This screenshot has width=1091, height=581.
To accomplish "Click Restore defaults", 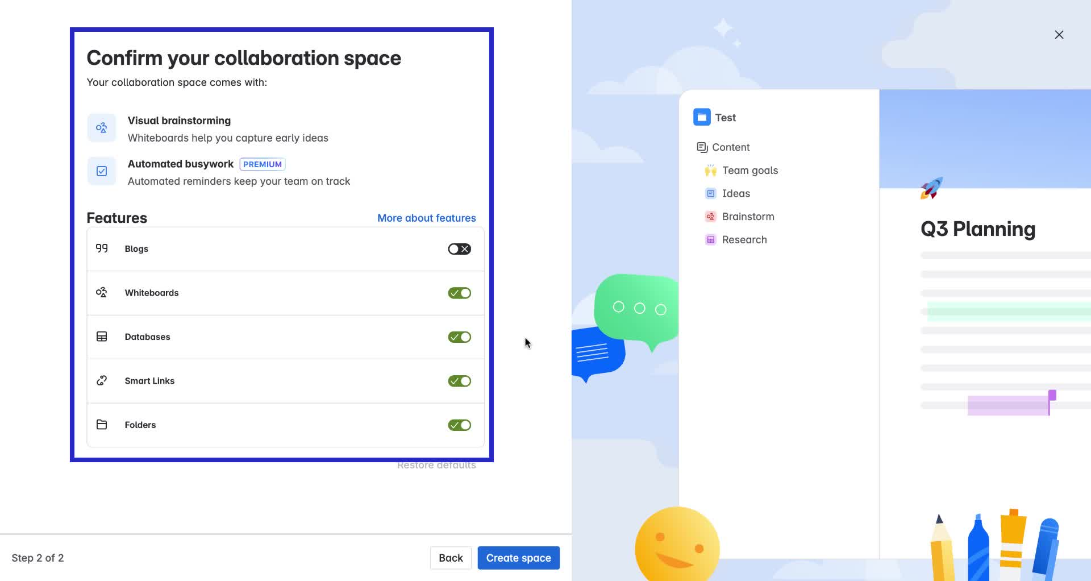I will [436, 464].
